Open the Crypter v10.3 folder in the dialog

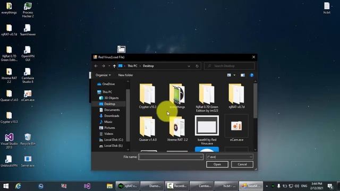(x=148, y=96)
